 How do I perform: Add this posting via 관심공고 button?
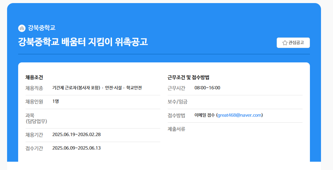tap(293, 43)
